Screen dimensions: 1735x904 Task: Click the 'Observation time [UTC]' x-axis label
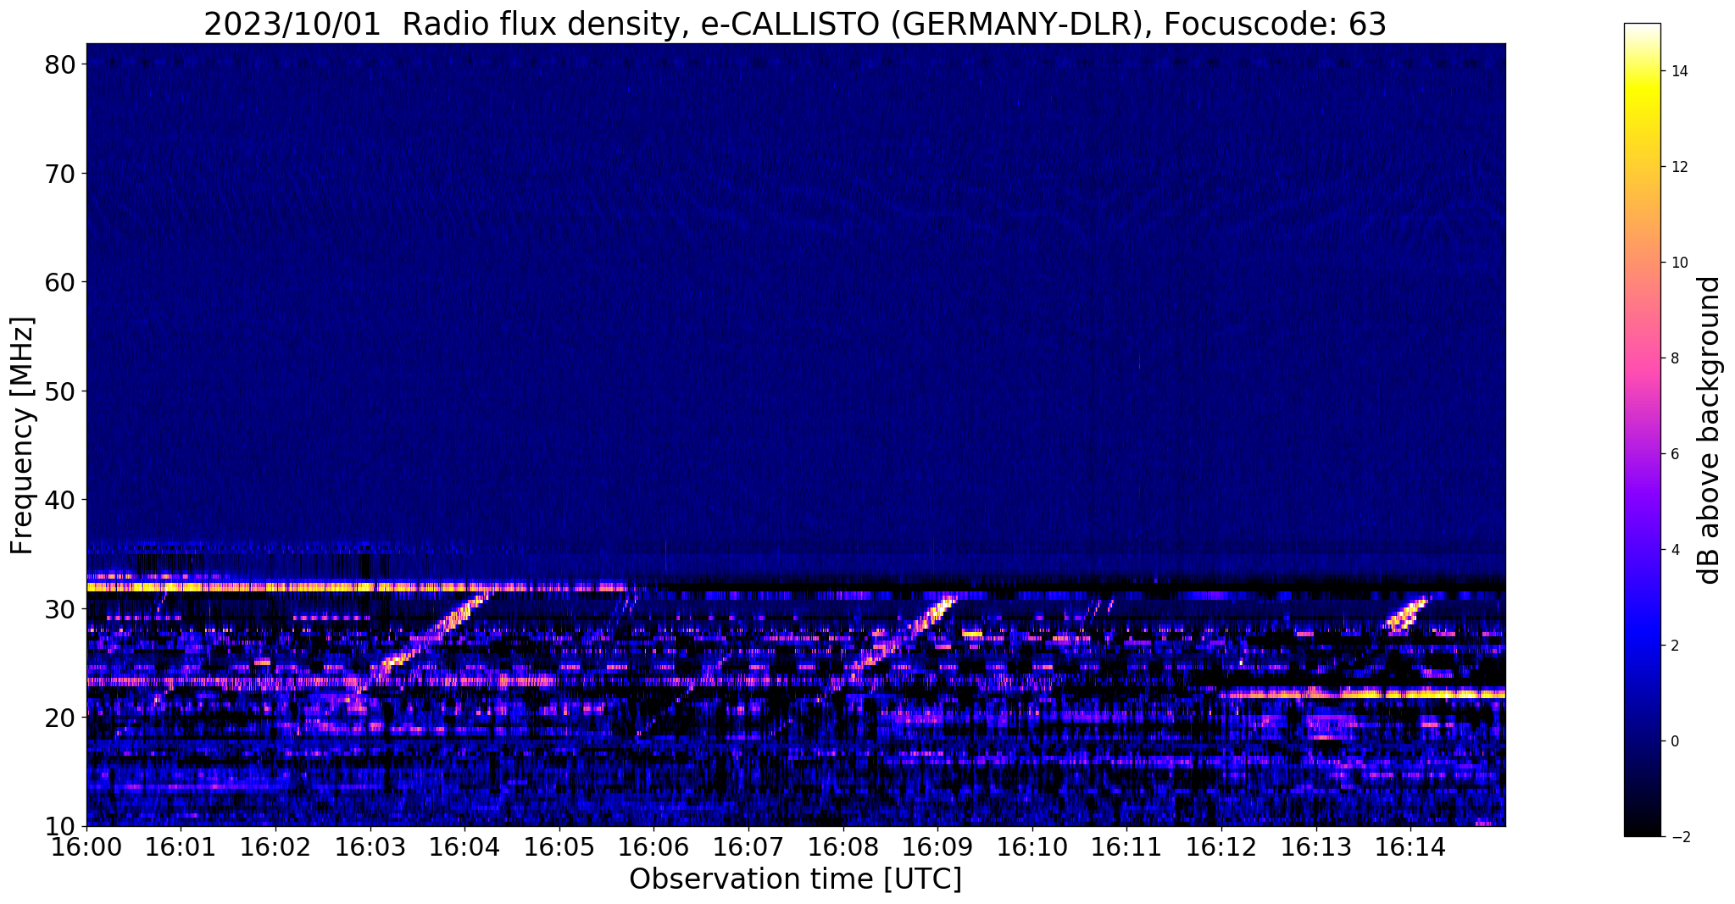coord(795,879)
